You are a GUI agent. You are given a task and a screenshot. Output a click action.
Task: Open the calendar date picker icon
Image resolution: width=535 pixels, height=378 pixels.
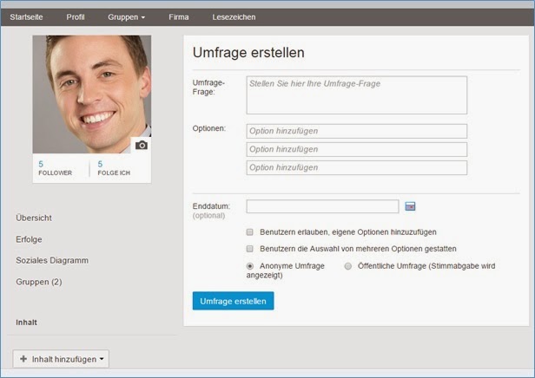411,206
